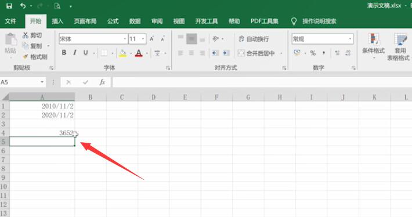Decrease indent icon
The height and width of the screenshot is (217, 412).
tap(215, 53)
